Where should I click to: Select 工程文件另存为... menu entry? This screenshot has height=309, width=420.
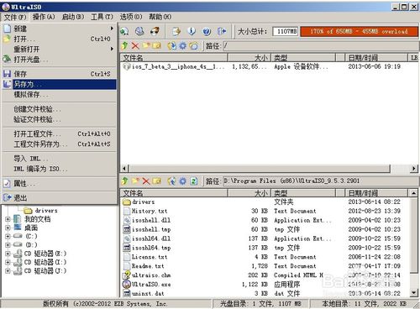[60, 144]
